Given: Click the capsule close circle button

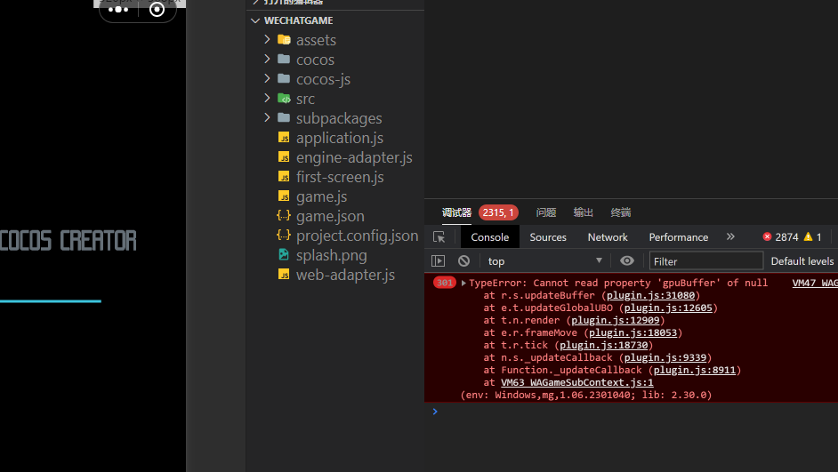Looking at the screenshot, I should tap(157, 10).
